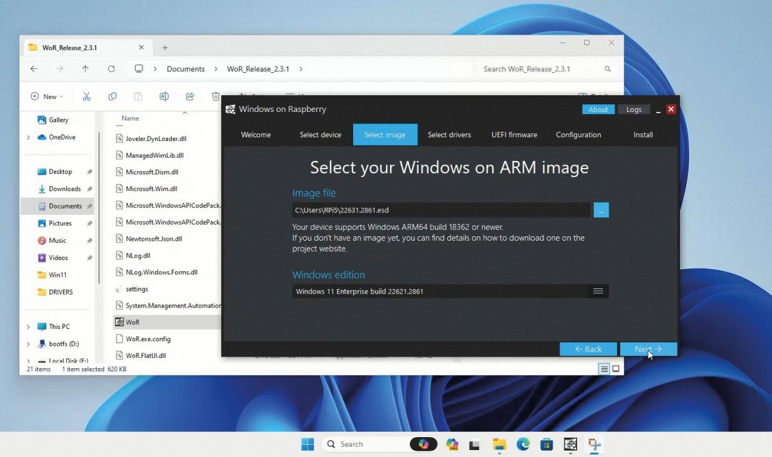
Task: Switch to the Select image tab
Action: tap(385, 135)
